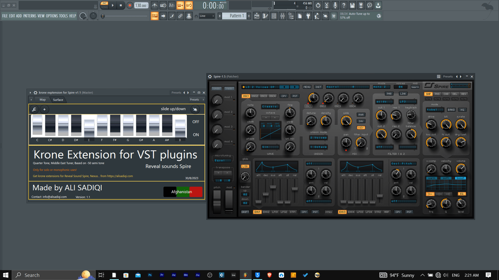Toggle the HQ button in Spire effects
The height and width of the screenshot is (280, 499).
[462, 110]
